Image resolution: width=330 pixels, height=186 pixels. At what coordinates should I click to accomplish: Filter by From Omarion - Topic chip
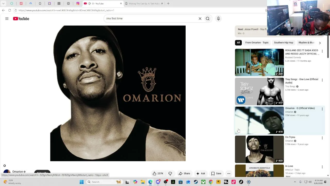coord(257,43)
